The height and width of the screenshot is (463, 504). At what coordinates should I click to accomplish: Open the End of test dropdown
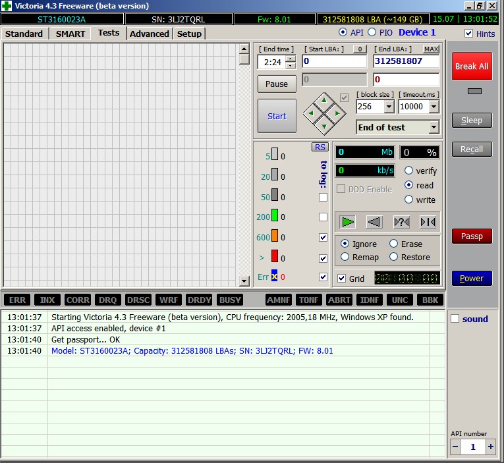434,127
